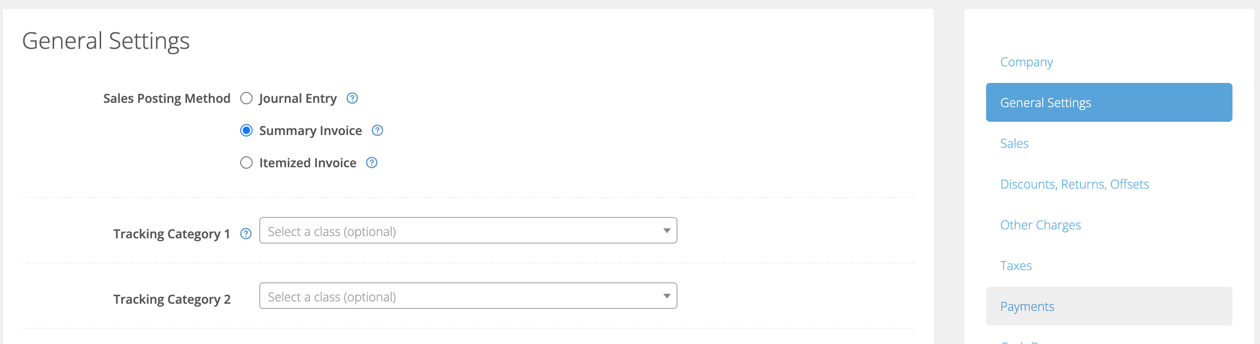The height and width of the screenshot is (344, 1260).
Task: Navigate to Discounts, Returns, Offsets
Action: pyautogui.click(x=1074, y=184)
